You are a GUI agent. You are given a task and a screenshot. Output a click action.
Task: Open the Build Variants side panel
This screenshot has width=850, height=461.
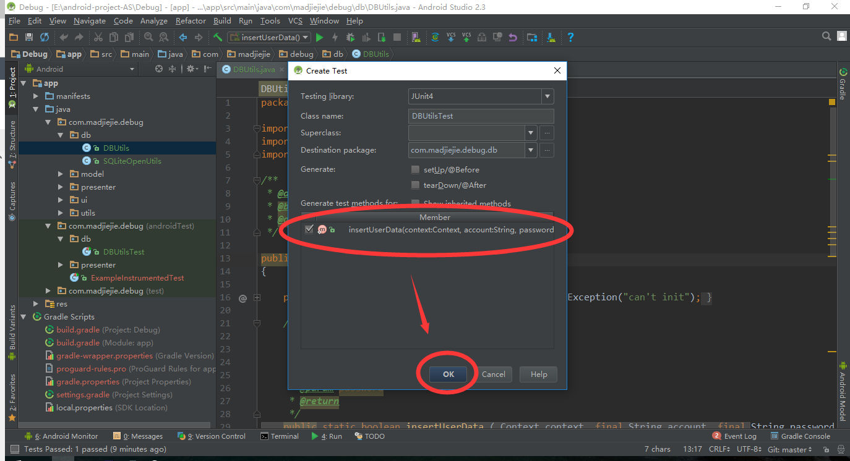coord(12,332)
